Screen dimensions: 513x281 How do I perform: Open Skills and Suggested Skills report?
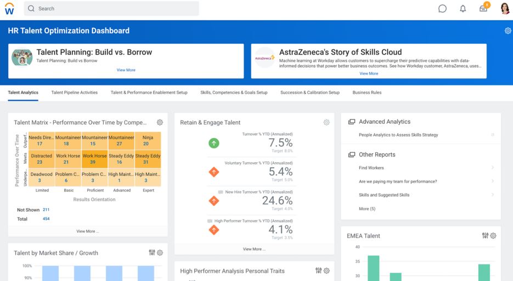click(384, 195)
